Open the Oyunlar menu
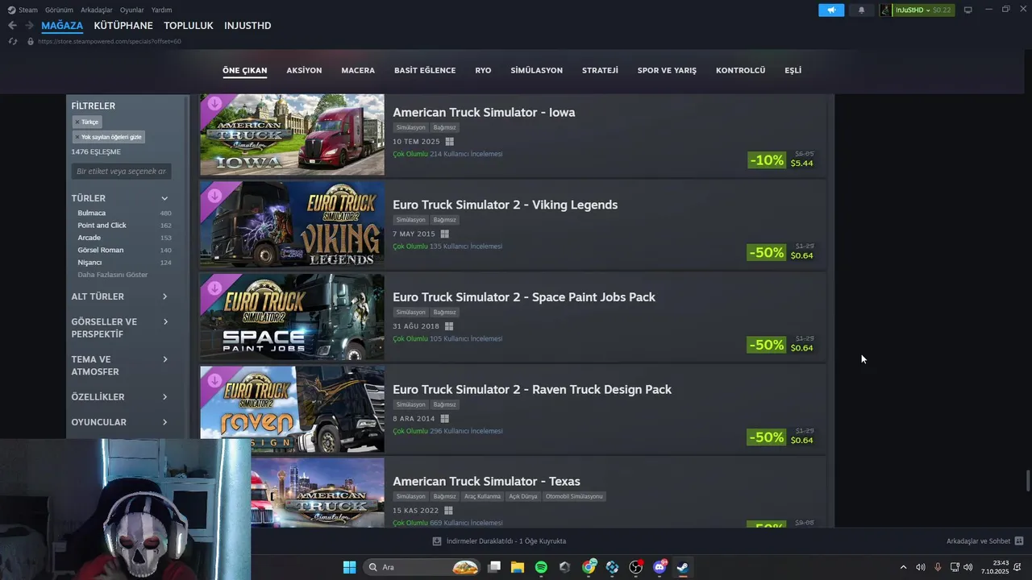This screenshot has height=580, width=1032. click(131, 10)
